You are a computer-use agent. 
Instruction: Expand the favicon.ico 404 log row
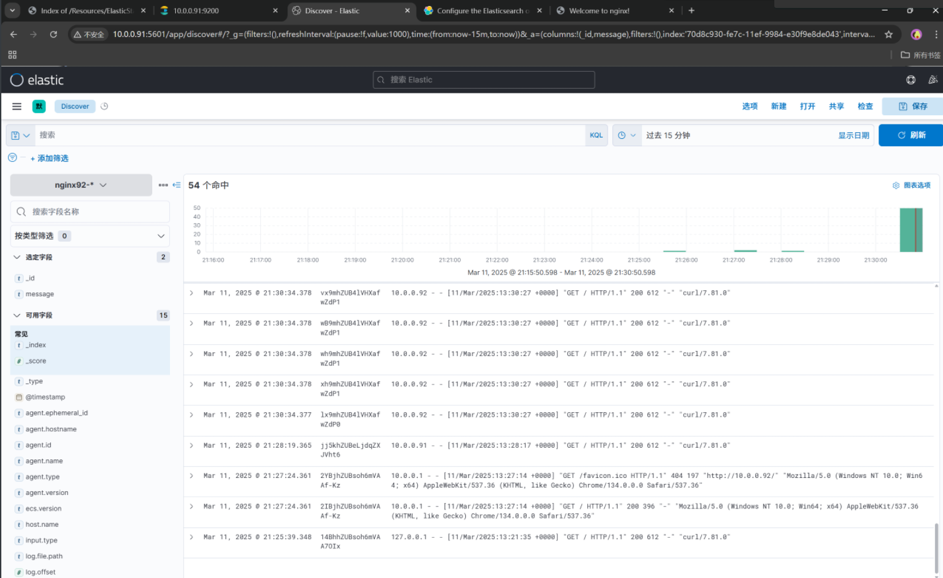tap(192, 476)
